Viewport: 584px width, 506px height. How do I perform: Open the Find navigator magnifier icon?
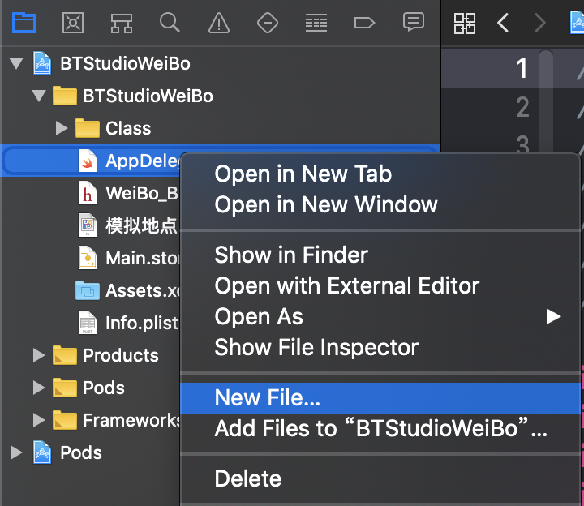tap(170, 23)
